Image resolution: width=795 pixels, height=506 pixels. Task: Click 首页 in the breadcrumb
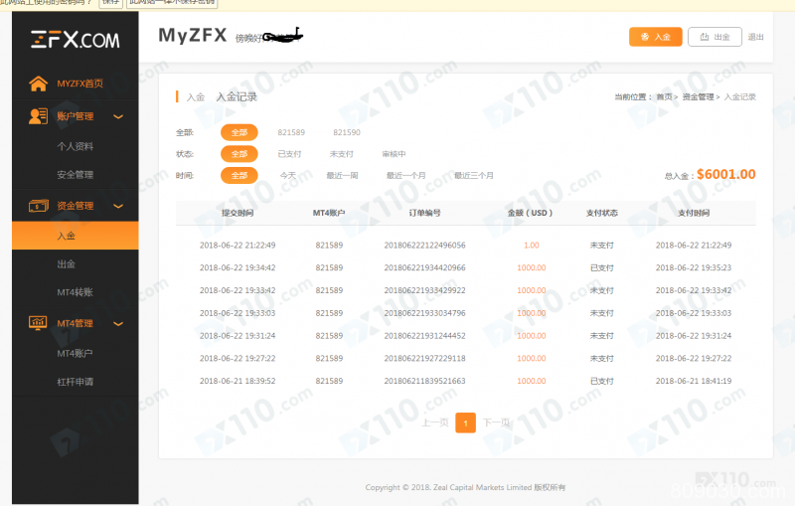[x=664, y=96]
